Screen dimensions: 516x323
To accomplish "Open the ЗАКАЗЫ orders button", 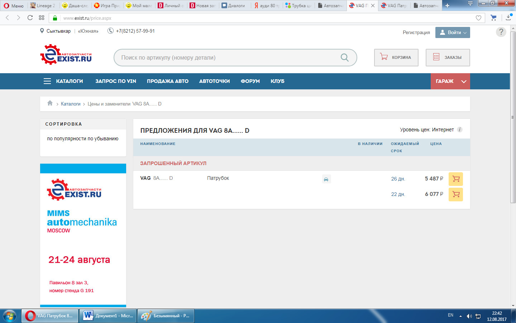I will (x=448, y=57).
